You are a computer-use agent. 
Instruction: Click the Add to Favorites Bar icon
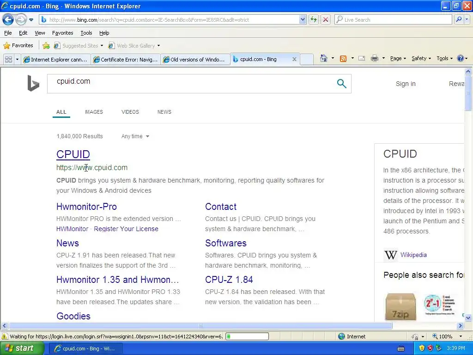[46, 46]
